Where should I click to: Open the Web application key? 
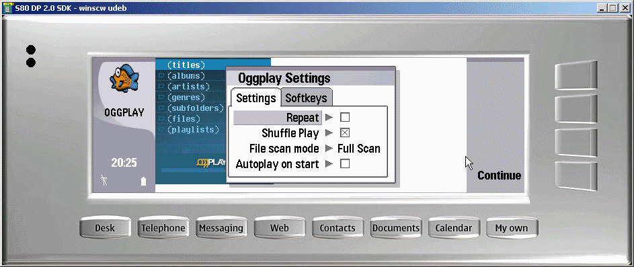280,228
